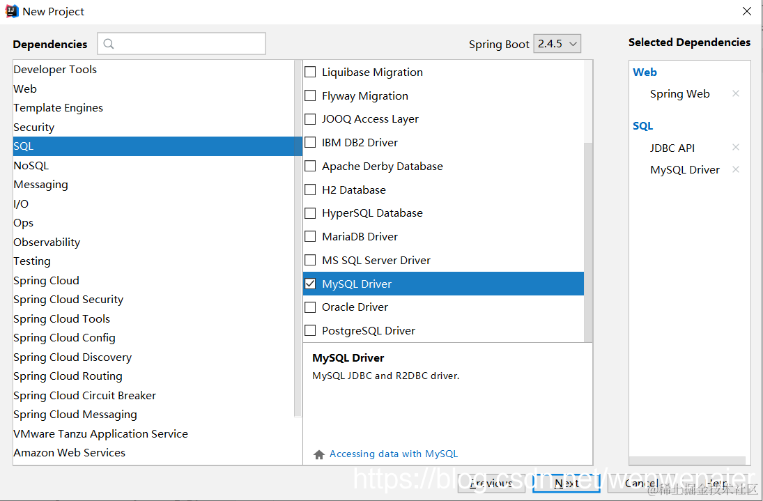Click the Selected Dependencies horizontal scrollbar
This screenshot has height=501, width=763.
click(687, 460)
